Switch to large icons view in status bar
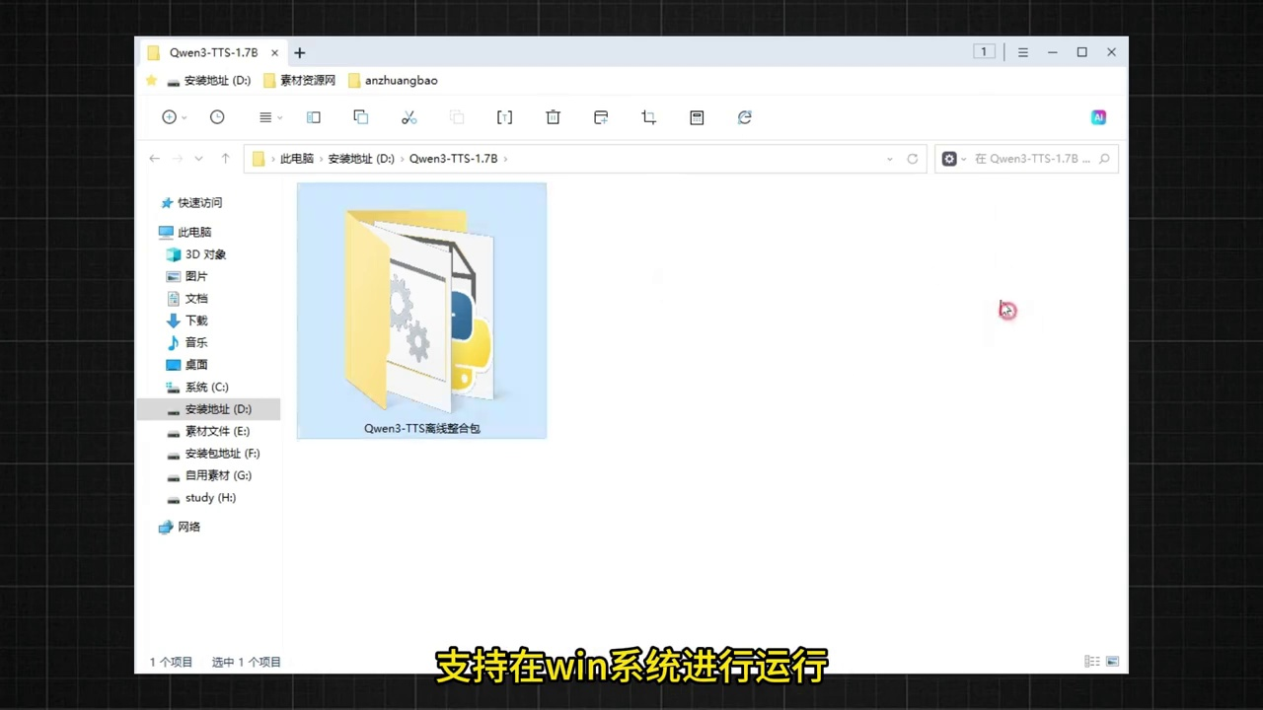 coord(1113,662)
